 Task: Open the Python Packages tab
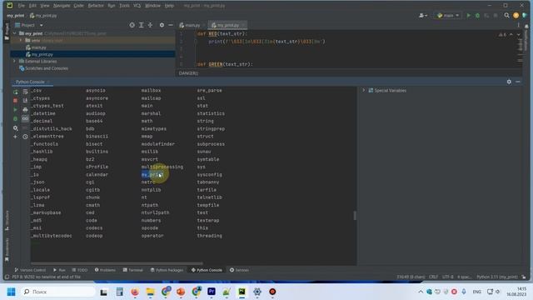[x=167, y=270]
